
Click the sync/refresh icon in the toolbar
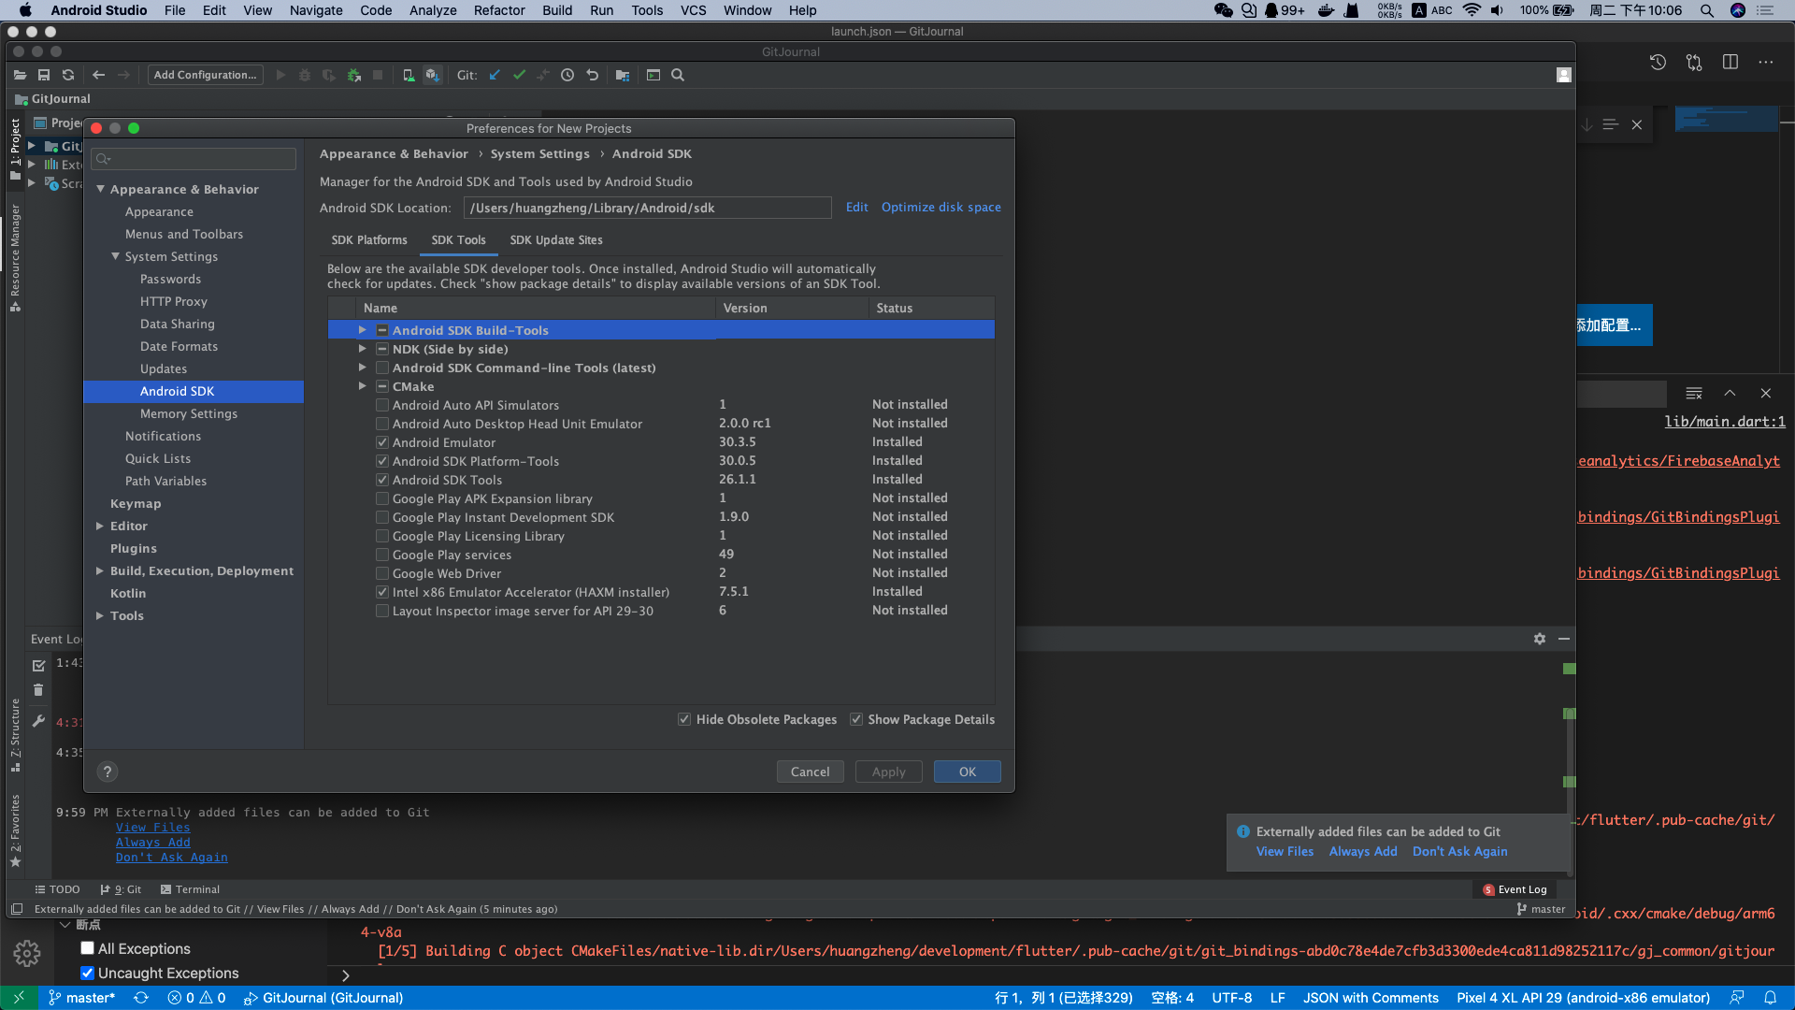point(68,75)
